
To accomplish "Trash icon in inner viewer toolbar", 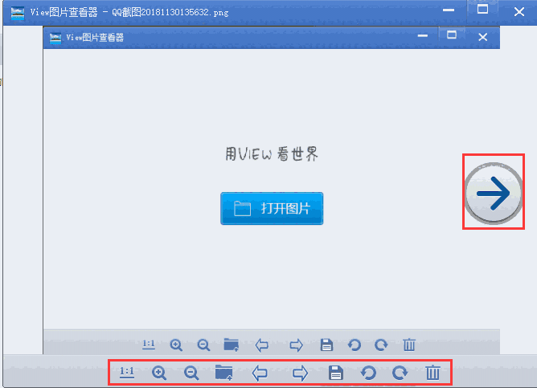I will tap(409, 345).
